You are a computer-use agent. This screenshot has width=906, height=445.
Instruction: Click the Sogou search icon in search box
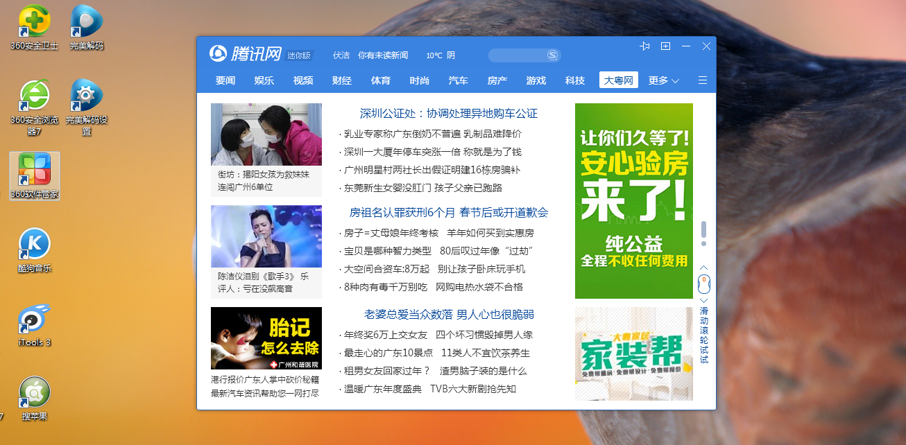(552, 55)
